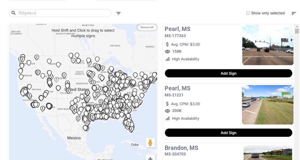
Task: Click the eye impressions icon for MS-21221
Action: [168, 111]
